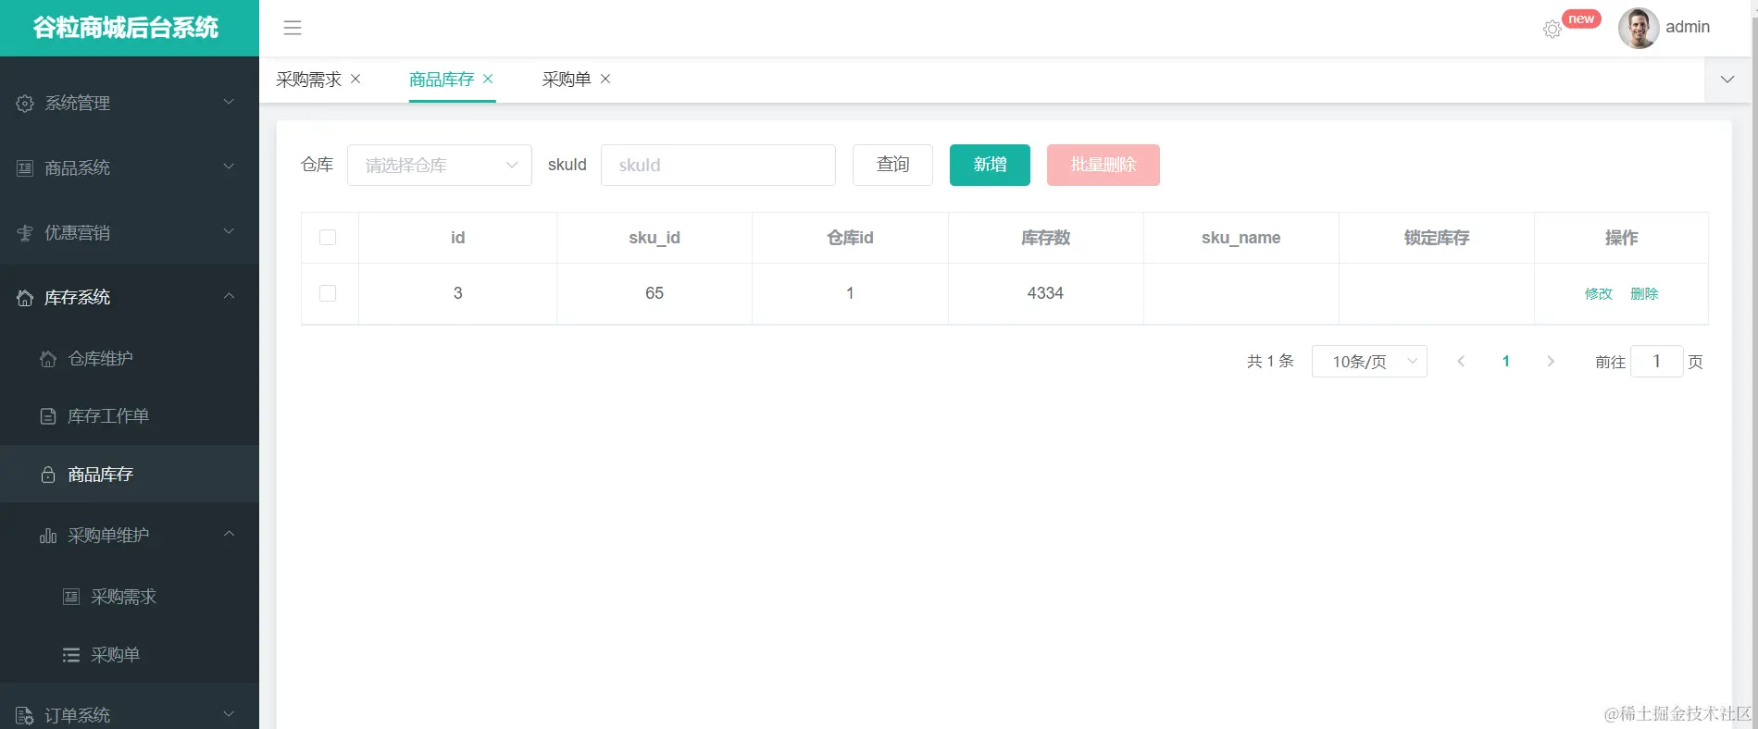The height and width of the screenshot is (729, 1758).
Task: Click 删除 link in row 3
Action: (x=1644, y=294)
